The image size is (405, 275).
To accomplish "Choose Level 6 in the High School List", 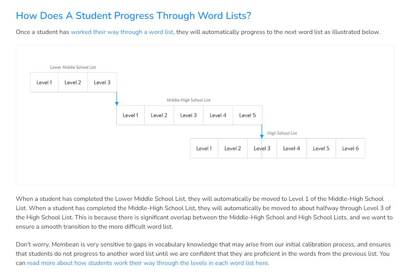I will tap(350, 148).
